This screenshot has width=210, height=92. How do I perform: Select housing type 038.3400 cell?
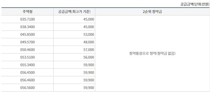click(27, 27)
